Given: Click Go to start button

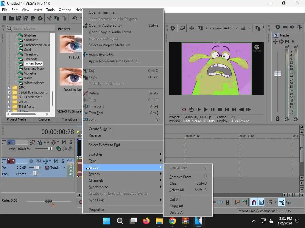Looking at the screenshot, I should 227,110.
